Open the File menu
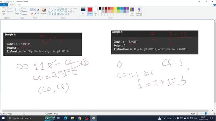 pos(4,5)
